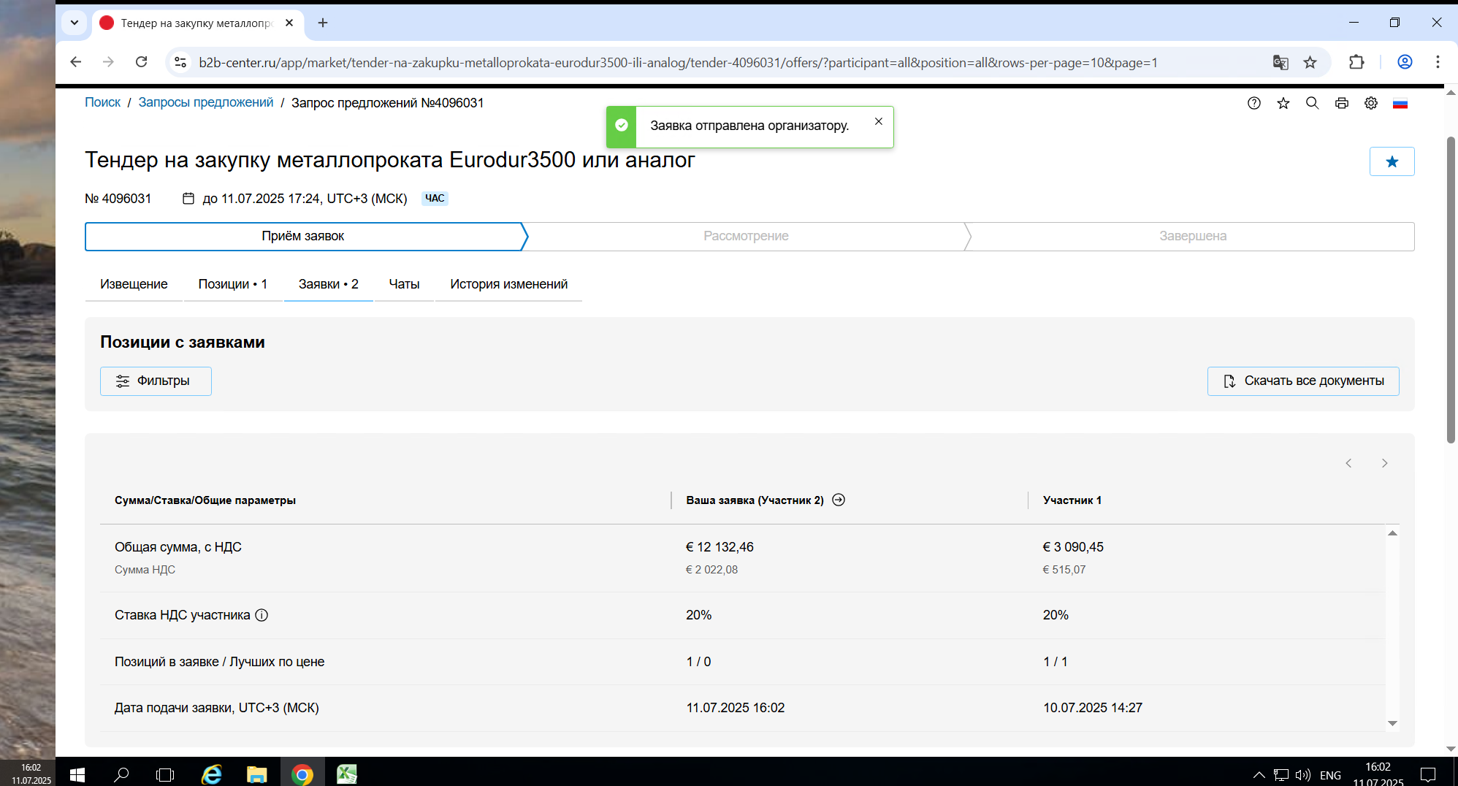Open the settings gear icon
The height and width of the screenshot is (786, 1458).
coord(1371,103)
